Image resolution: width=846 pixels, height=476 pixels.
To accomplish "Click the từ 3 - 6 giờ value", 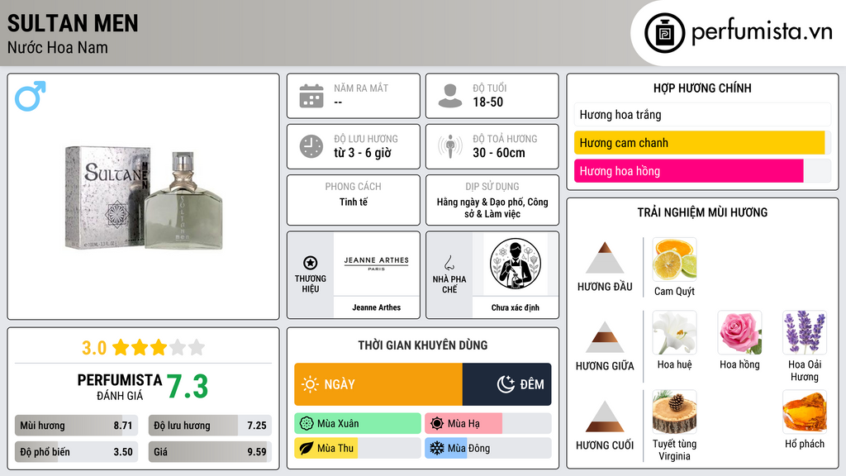I will tap(362, 153).
